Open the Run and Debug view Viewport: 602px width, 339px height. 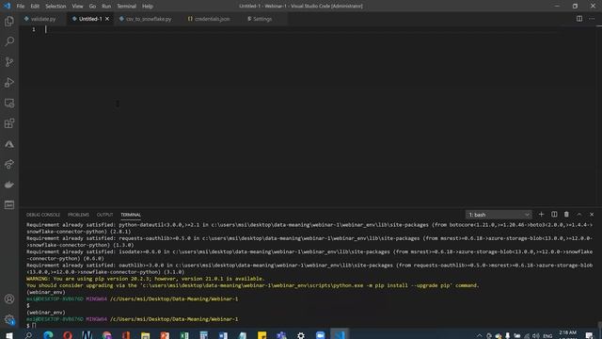(x=9, y=82)
